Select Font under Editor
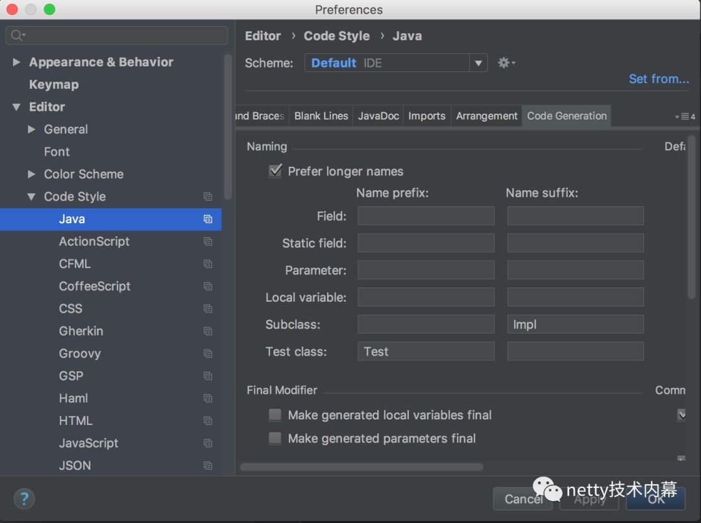 [111, 152]
